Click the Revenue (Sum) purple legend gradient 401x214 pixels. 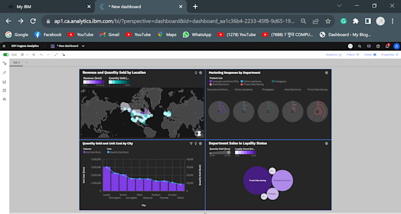coord(94,82)
